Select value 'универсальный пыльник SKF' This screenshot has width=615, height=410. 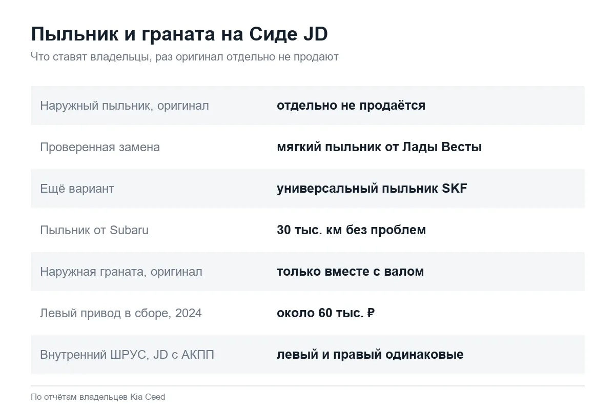[372, 189]
